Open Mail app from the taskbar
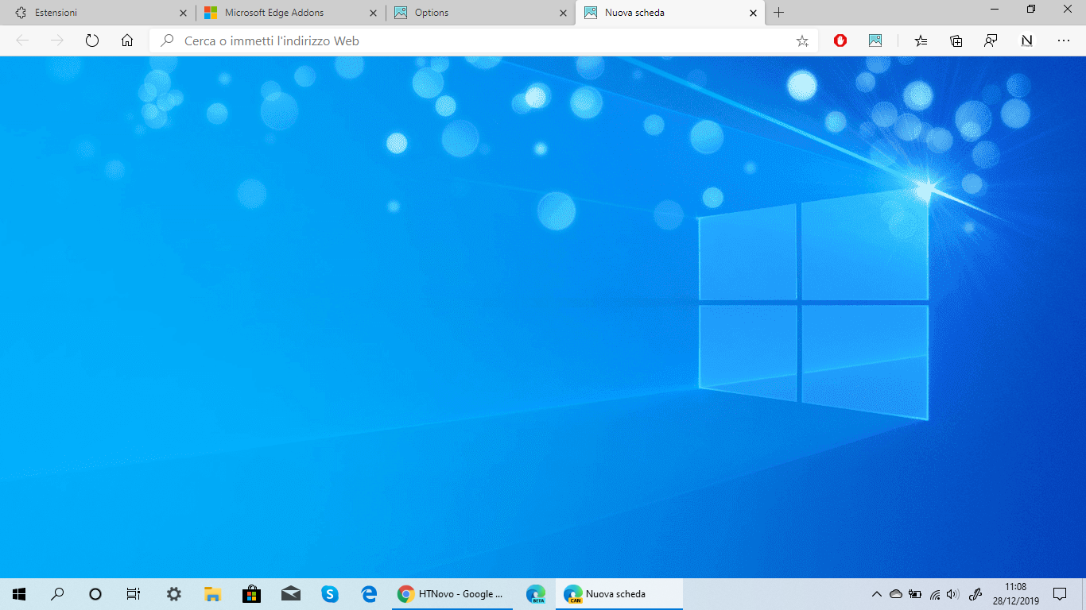Viewport: 1086px width, 610px height. pos(290,594)
